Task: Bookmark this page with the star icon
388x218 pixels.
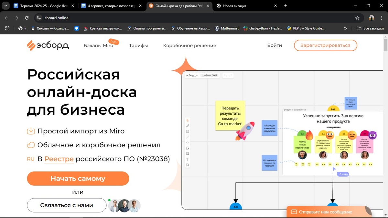Action: pos(357,18)
